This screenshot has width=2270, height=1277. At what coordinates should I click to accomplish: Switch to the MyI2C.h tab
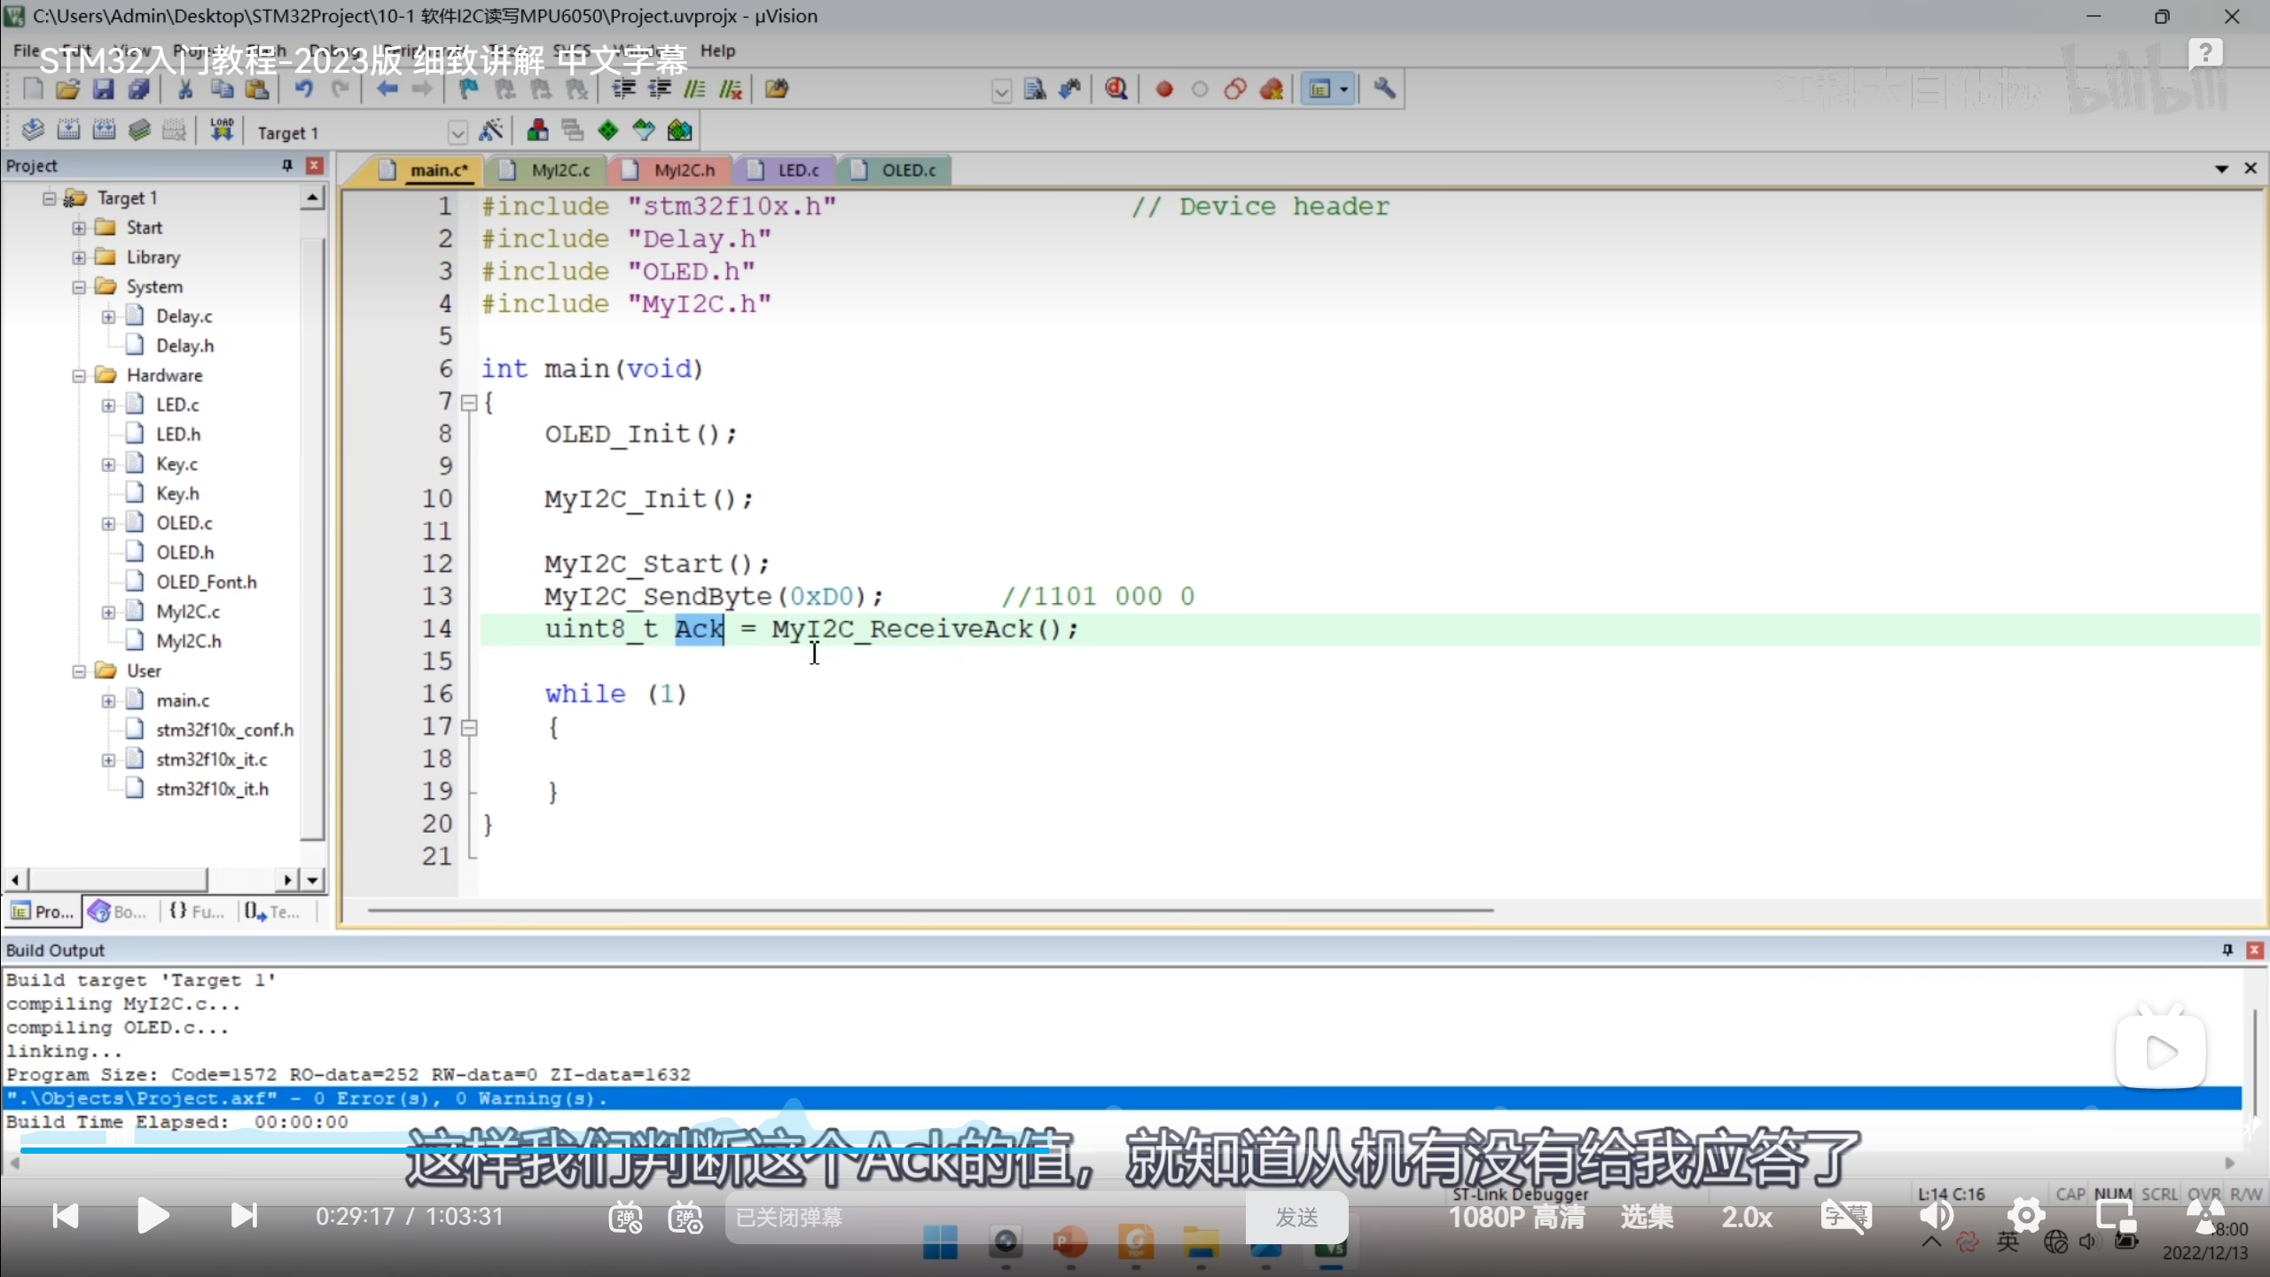(683, 170)
